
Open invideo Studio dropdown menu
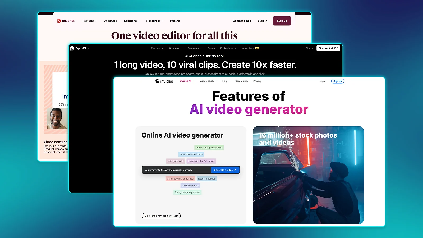[208, 81]
